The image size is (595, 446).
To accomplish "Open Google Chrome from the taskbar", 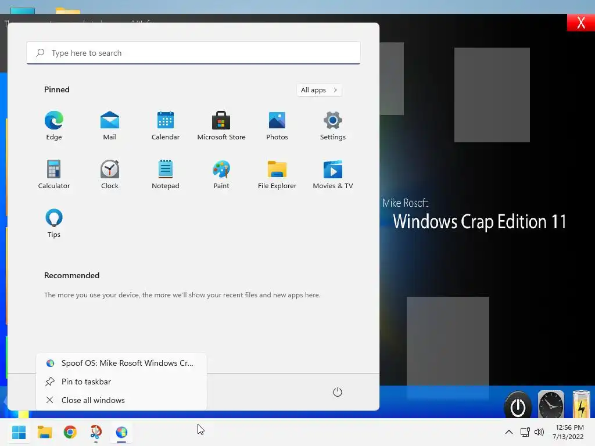I will (70, 432).
